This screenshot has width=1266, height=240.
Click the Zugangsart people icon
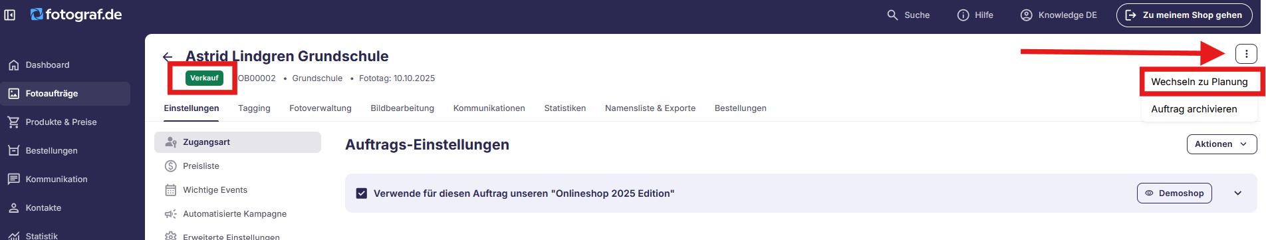(171, 142)
